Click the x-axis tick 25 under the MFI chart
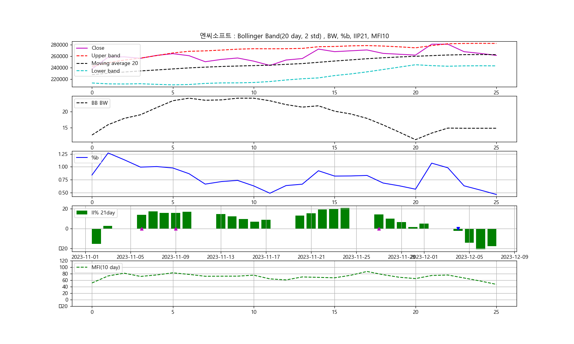 tap(496, 312)
